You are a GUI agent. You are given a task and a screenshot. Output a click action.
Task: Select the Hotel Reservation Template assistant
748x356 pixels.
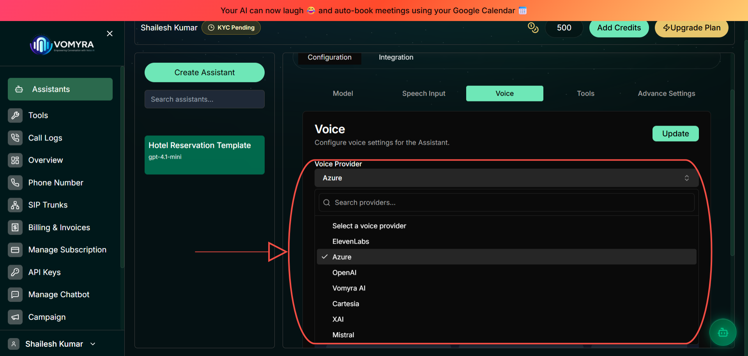click(205, 155)
